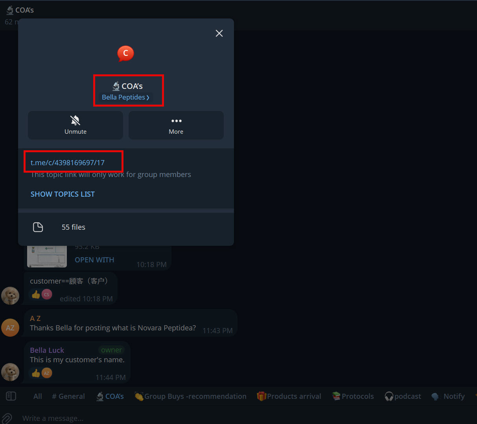This screenshot has height=424, width=477.
Task: Click the bell-slash unmute icon
Action: pyautogui.click(x=75, y=120)
